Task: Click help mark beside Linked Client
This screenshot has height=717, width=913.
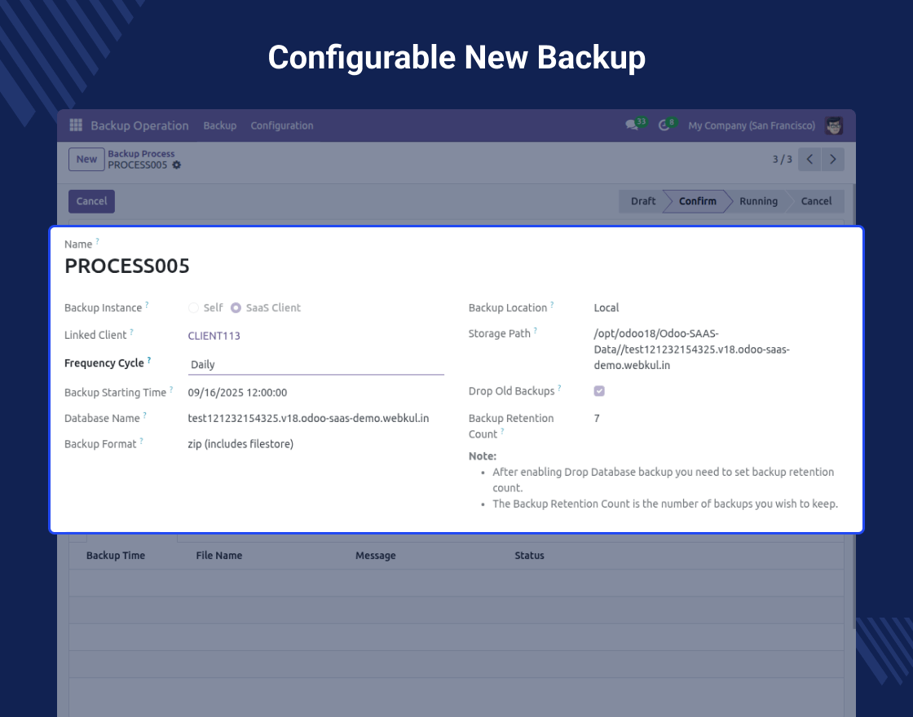Action: pos(131,332)
